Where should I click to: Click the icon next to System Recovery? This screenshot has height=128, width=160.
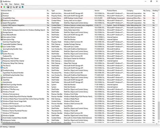click(x=2, y=54)
